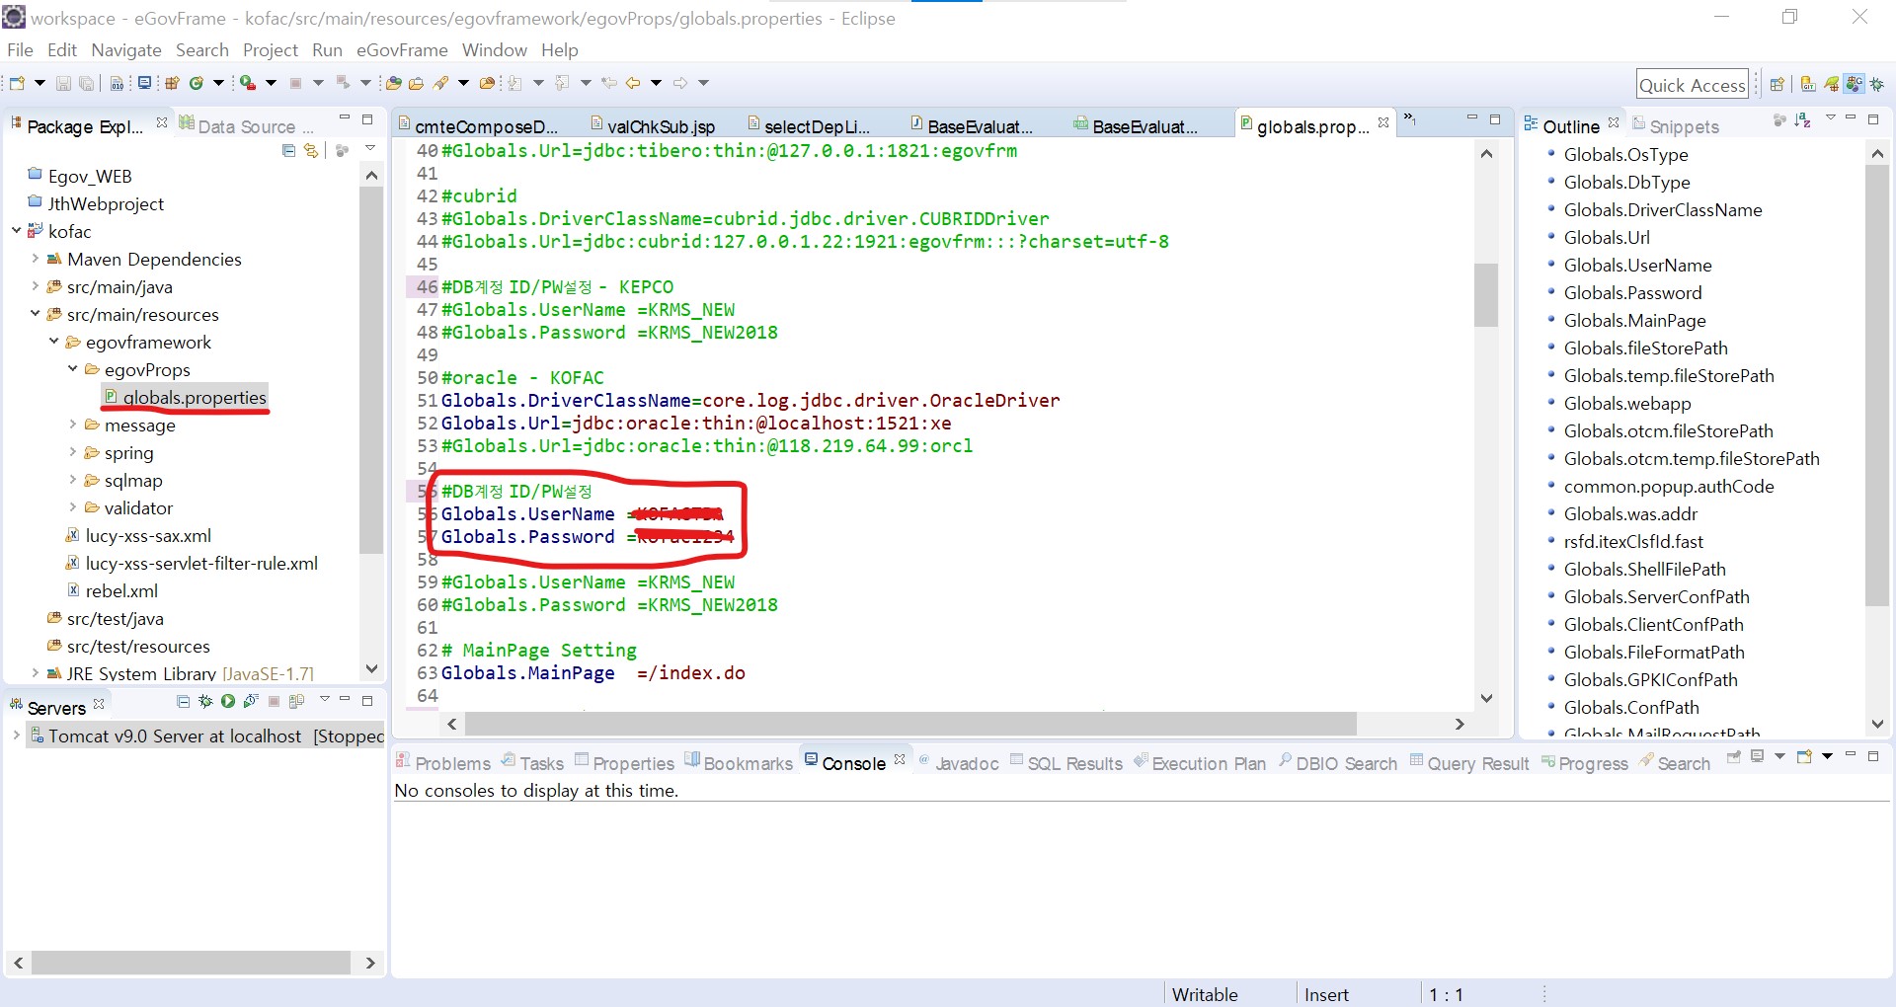Open the Run on Server dropdown arrow
This screenshot has width=1896, height=1007.
[271, 83]
